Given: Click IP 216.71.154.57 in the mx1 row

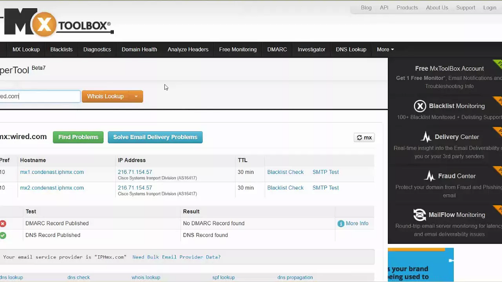Looking at the screenshot, I should point(135,172).
